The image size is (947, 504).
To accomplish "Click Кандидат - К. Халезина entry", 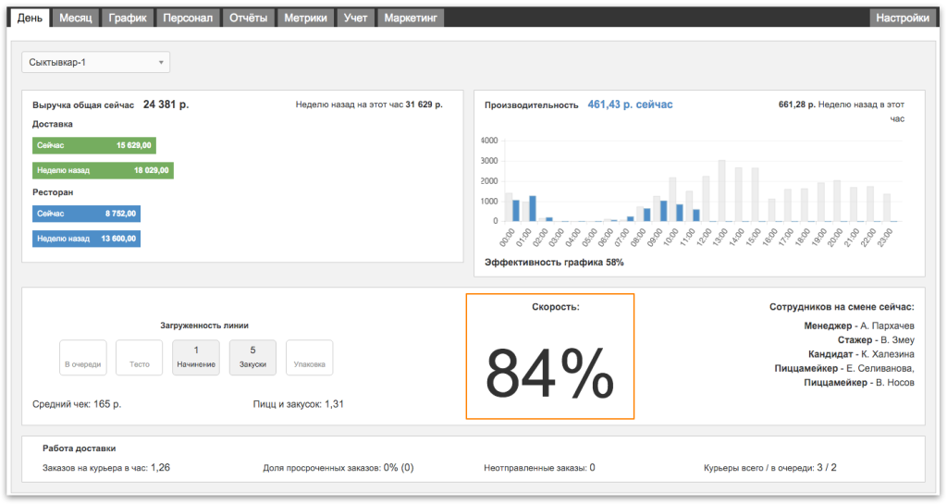I will coord(861,354).
